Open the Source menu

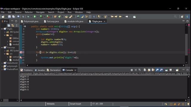pos(18,12)
